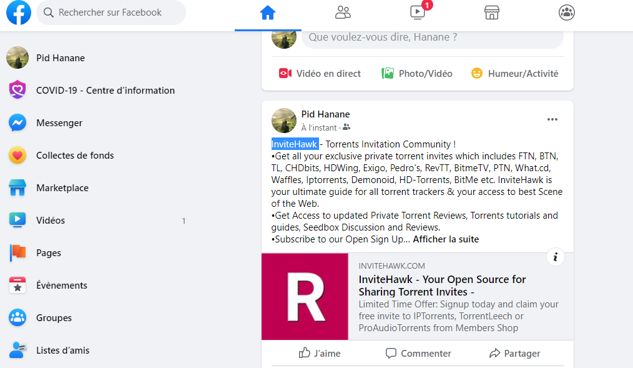This screenshot has height=368, width=633.
Task: Click the Pages flag icon
Action: pyautogui.click(x=17, y=253)
